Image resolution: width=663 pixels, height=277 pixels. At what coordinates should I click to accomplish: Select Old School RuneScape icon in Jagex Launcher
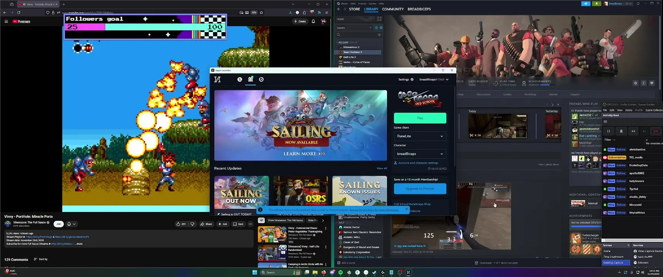(x=251, y=79)
